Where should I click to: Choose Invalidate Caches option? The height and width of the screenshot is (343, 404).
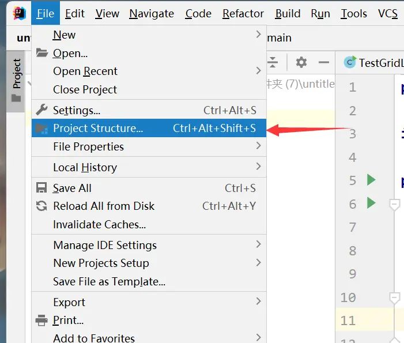[99, 224]
